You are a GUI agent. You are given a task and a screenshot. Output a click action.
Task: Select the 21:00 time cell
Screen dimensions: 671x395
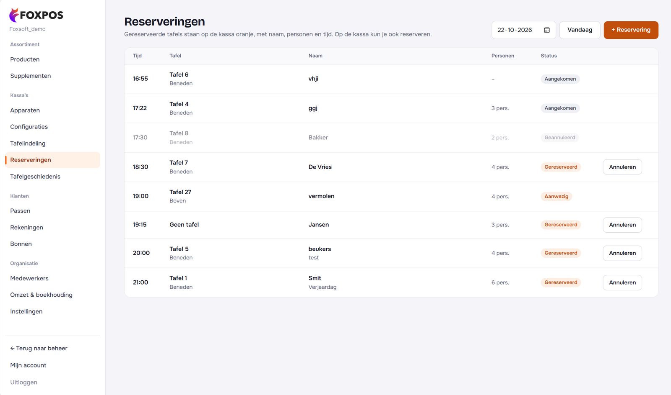pos(140,282)
